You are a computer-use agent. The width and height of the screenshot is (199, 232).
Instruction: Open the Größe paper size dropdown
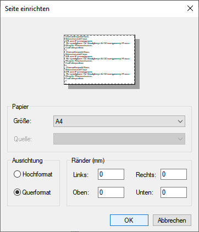(x=119, y=121)
